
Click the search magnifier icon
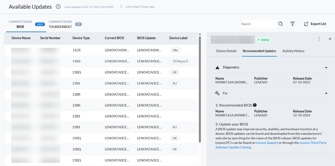280,24
